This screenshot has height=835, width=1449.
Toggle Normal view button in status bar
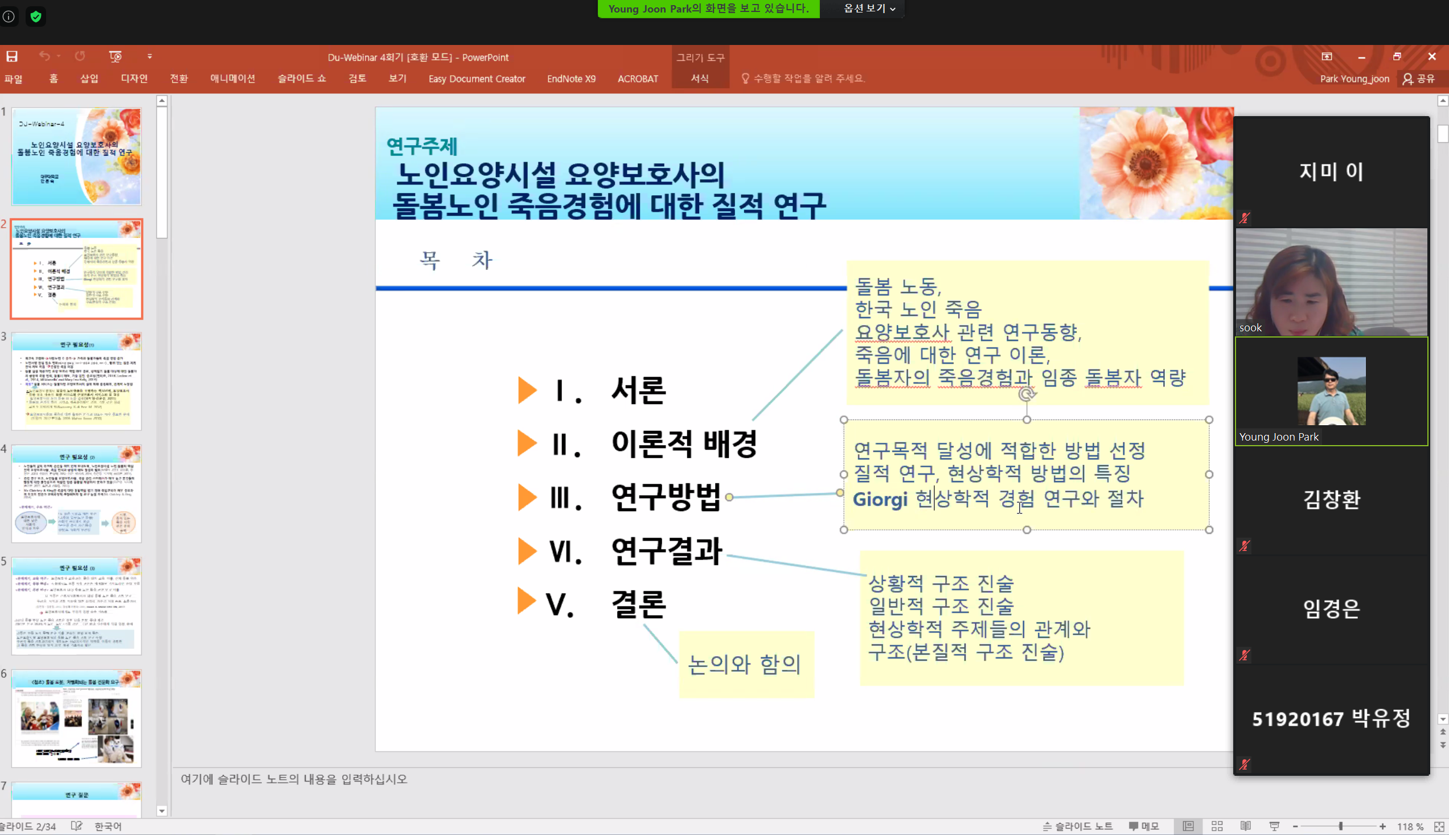(1188, 826)
